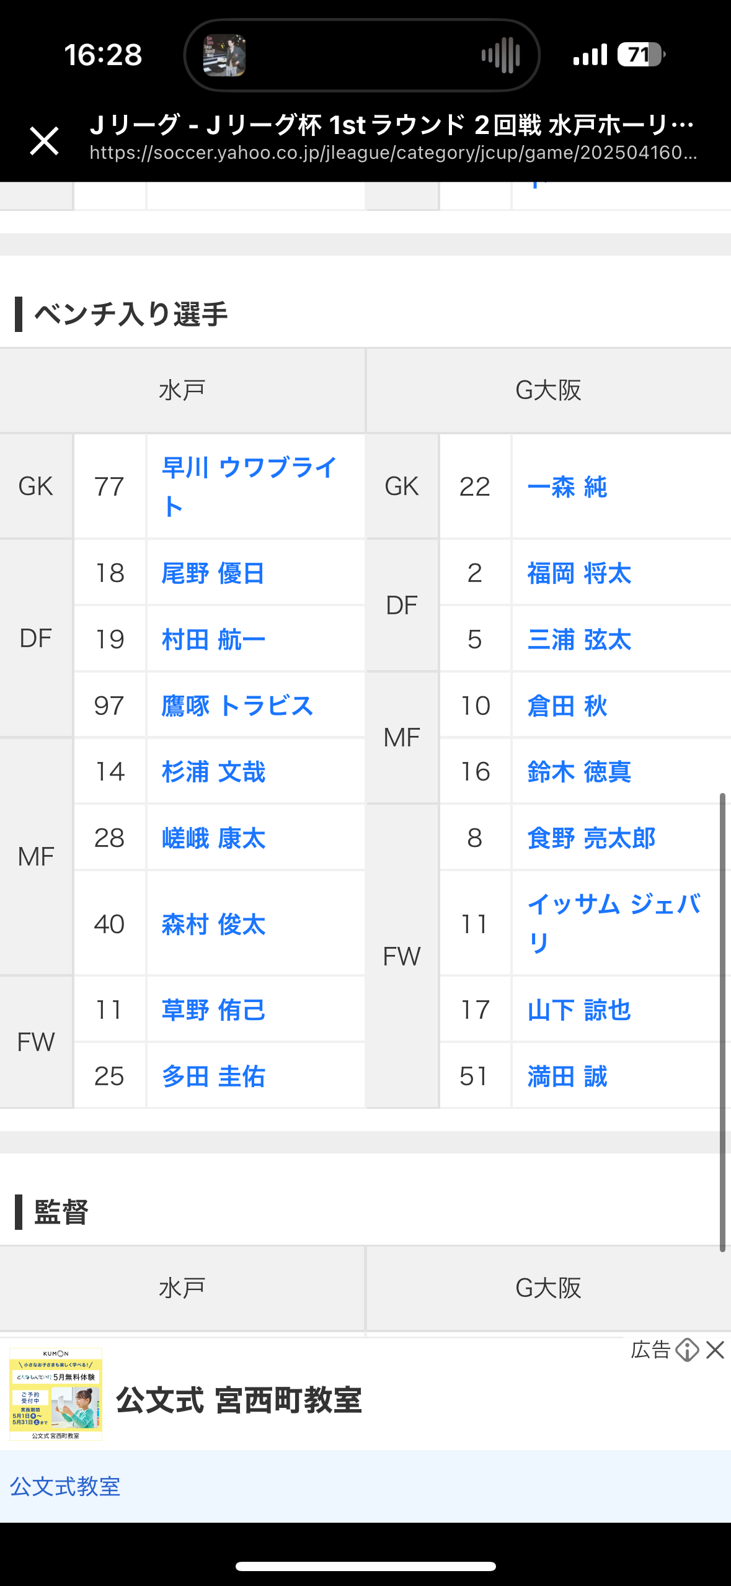Screen dimensions: 731x1586
Task: Tap the audio waveform icon in Dynamic Island
Action: (501, 55)
